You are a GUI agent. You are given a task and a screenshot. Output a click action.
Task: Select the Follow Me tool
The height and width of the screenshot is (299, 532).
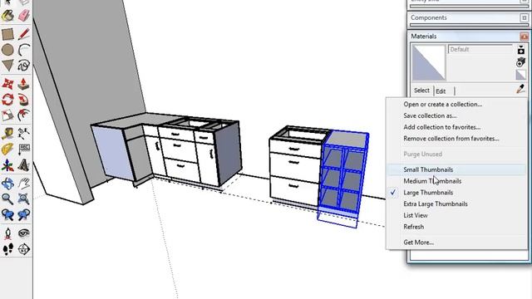coord(23,100)
